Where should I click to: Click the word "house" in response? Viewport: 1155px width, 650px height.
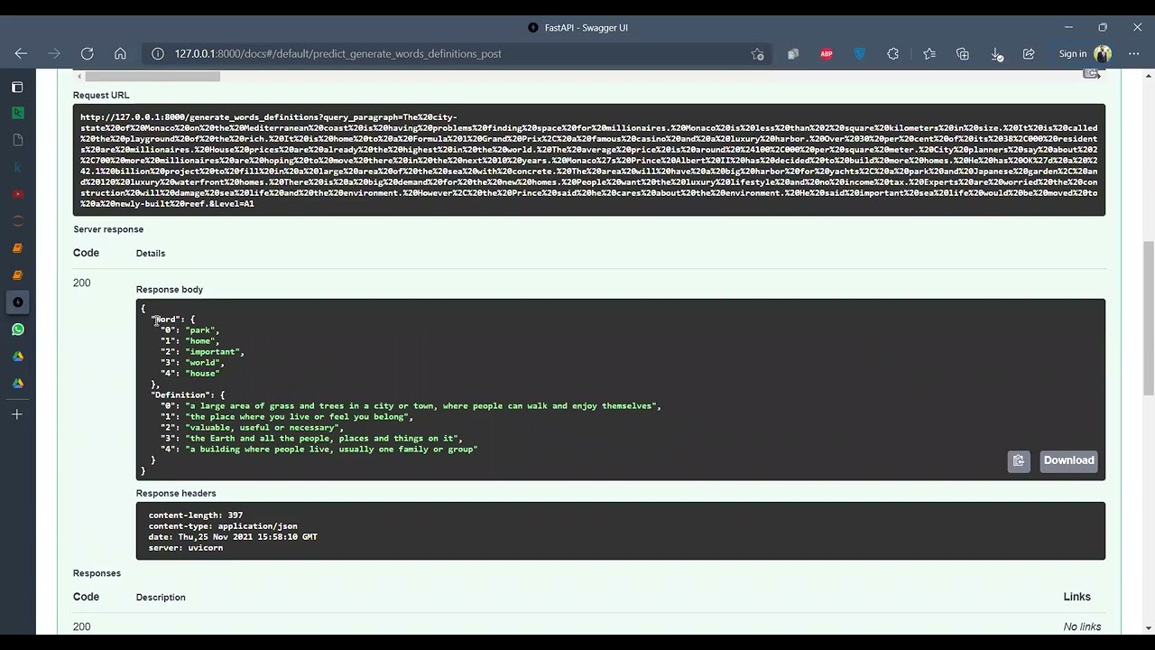(202, 374)
